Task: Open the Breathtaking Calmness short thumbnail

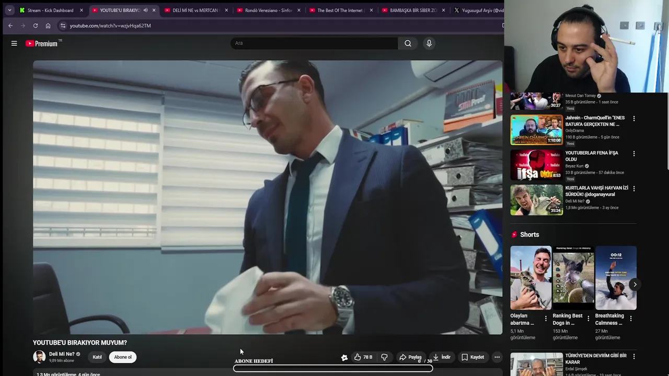Action: tap(616, 278)
